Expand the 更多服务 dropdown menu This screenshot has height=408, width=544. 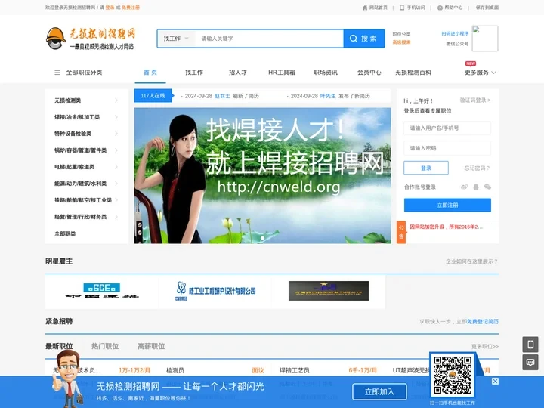[x=481, y=73]
